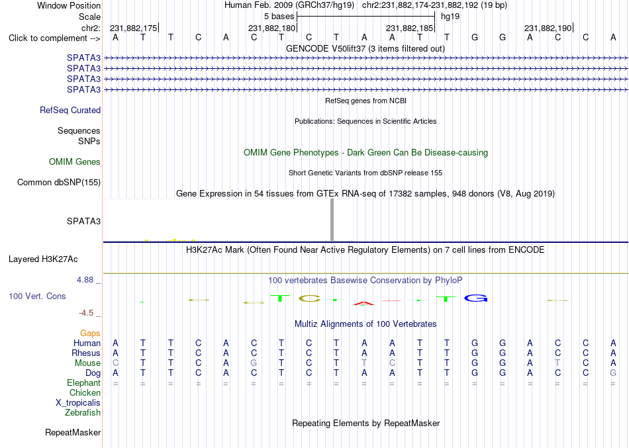Viewport: 629px width, 448px height.
Task: Open the RefSeq Curated track label
Action: click(70, 111)
